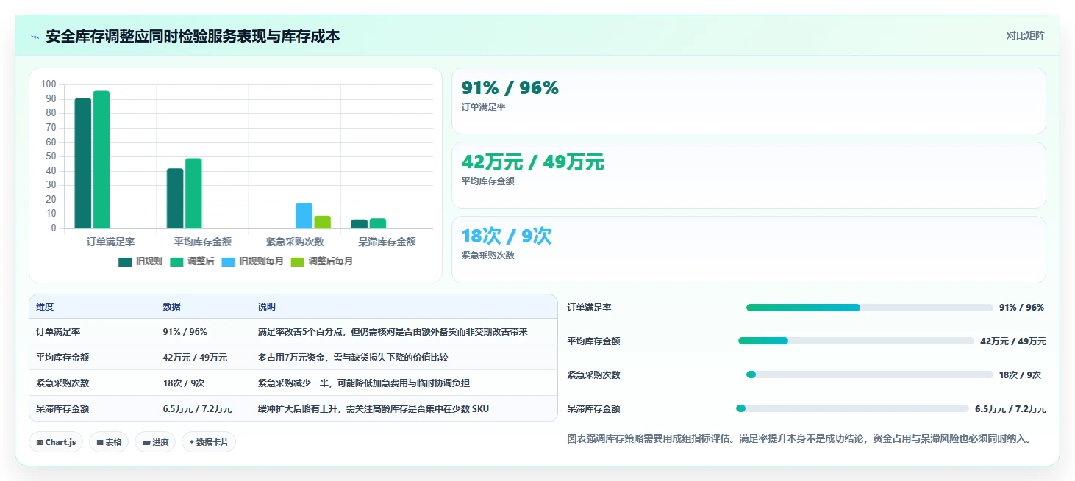The image size is (1075, 481).
Task: Click the blue bar for 紧急采购次数
Action: click(304, 215)
